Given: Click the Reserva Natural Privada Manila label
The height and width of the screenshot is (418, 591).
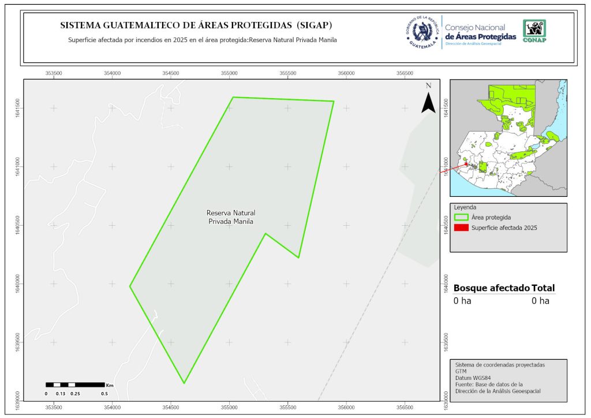Looking at the screenshot, I should (230, 217).
